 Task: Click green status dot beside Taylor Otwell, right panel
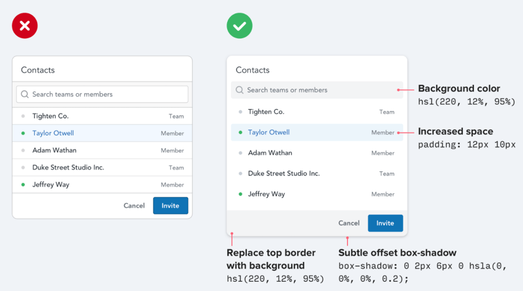click(241, 132)
